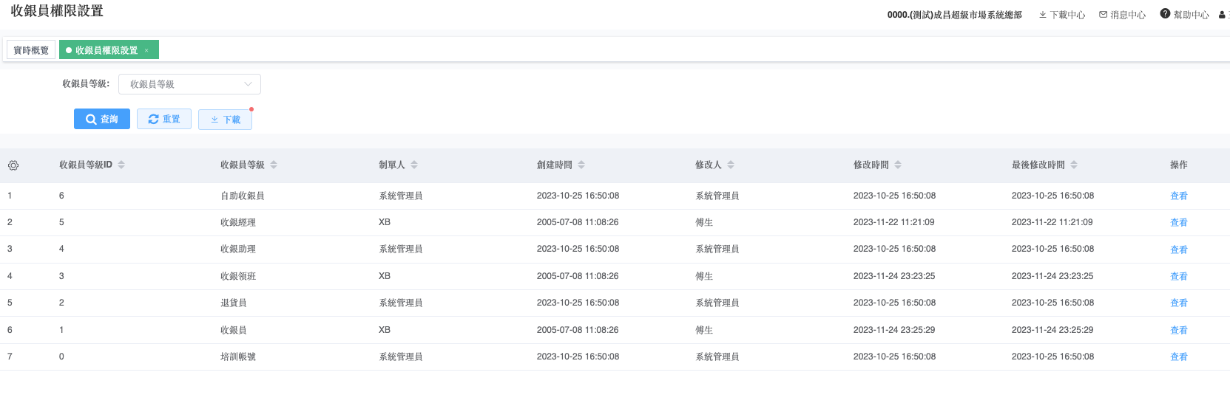The image size is (1230, 406).
Task: Open the table column settings gear
Action: pos(13,165)
